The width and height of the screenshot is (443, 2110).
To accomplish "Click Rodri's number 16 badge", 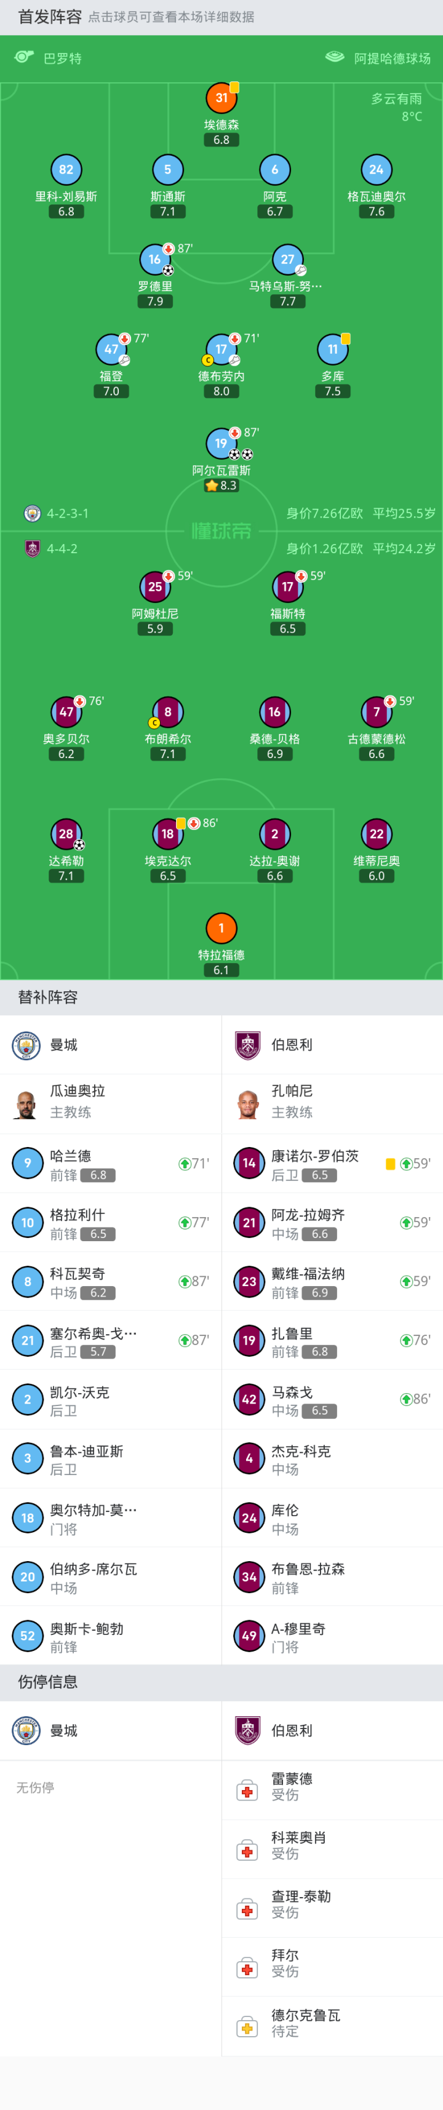I will click(x=155, y=260).
